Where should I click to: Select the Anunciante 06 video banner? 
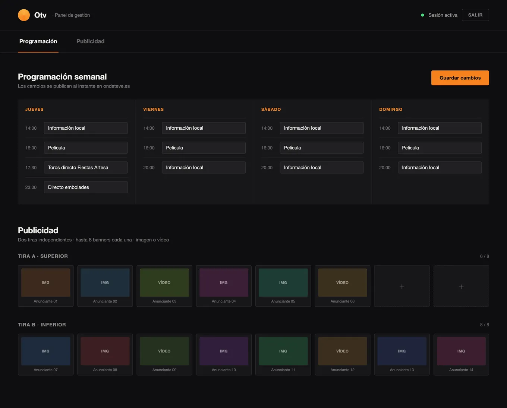pos(343,286)
